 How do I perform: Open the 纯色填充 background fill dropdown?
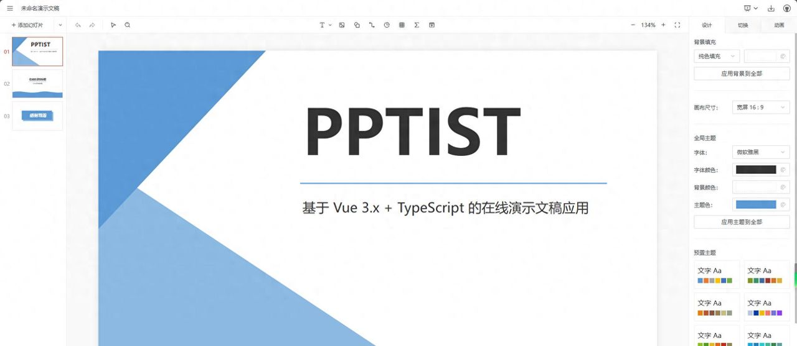click(717, 56)
